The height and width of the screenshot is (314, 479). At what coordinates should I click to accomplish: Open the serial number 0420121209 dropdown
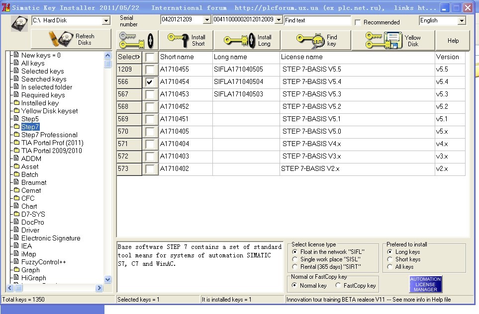pos(207,20)
